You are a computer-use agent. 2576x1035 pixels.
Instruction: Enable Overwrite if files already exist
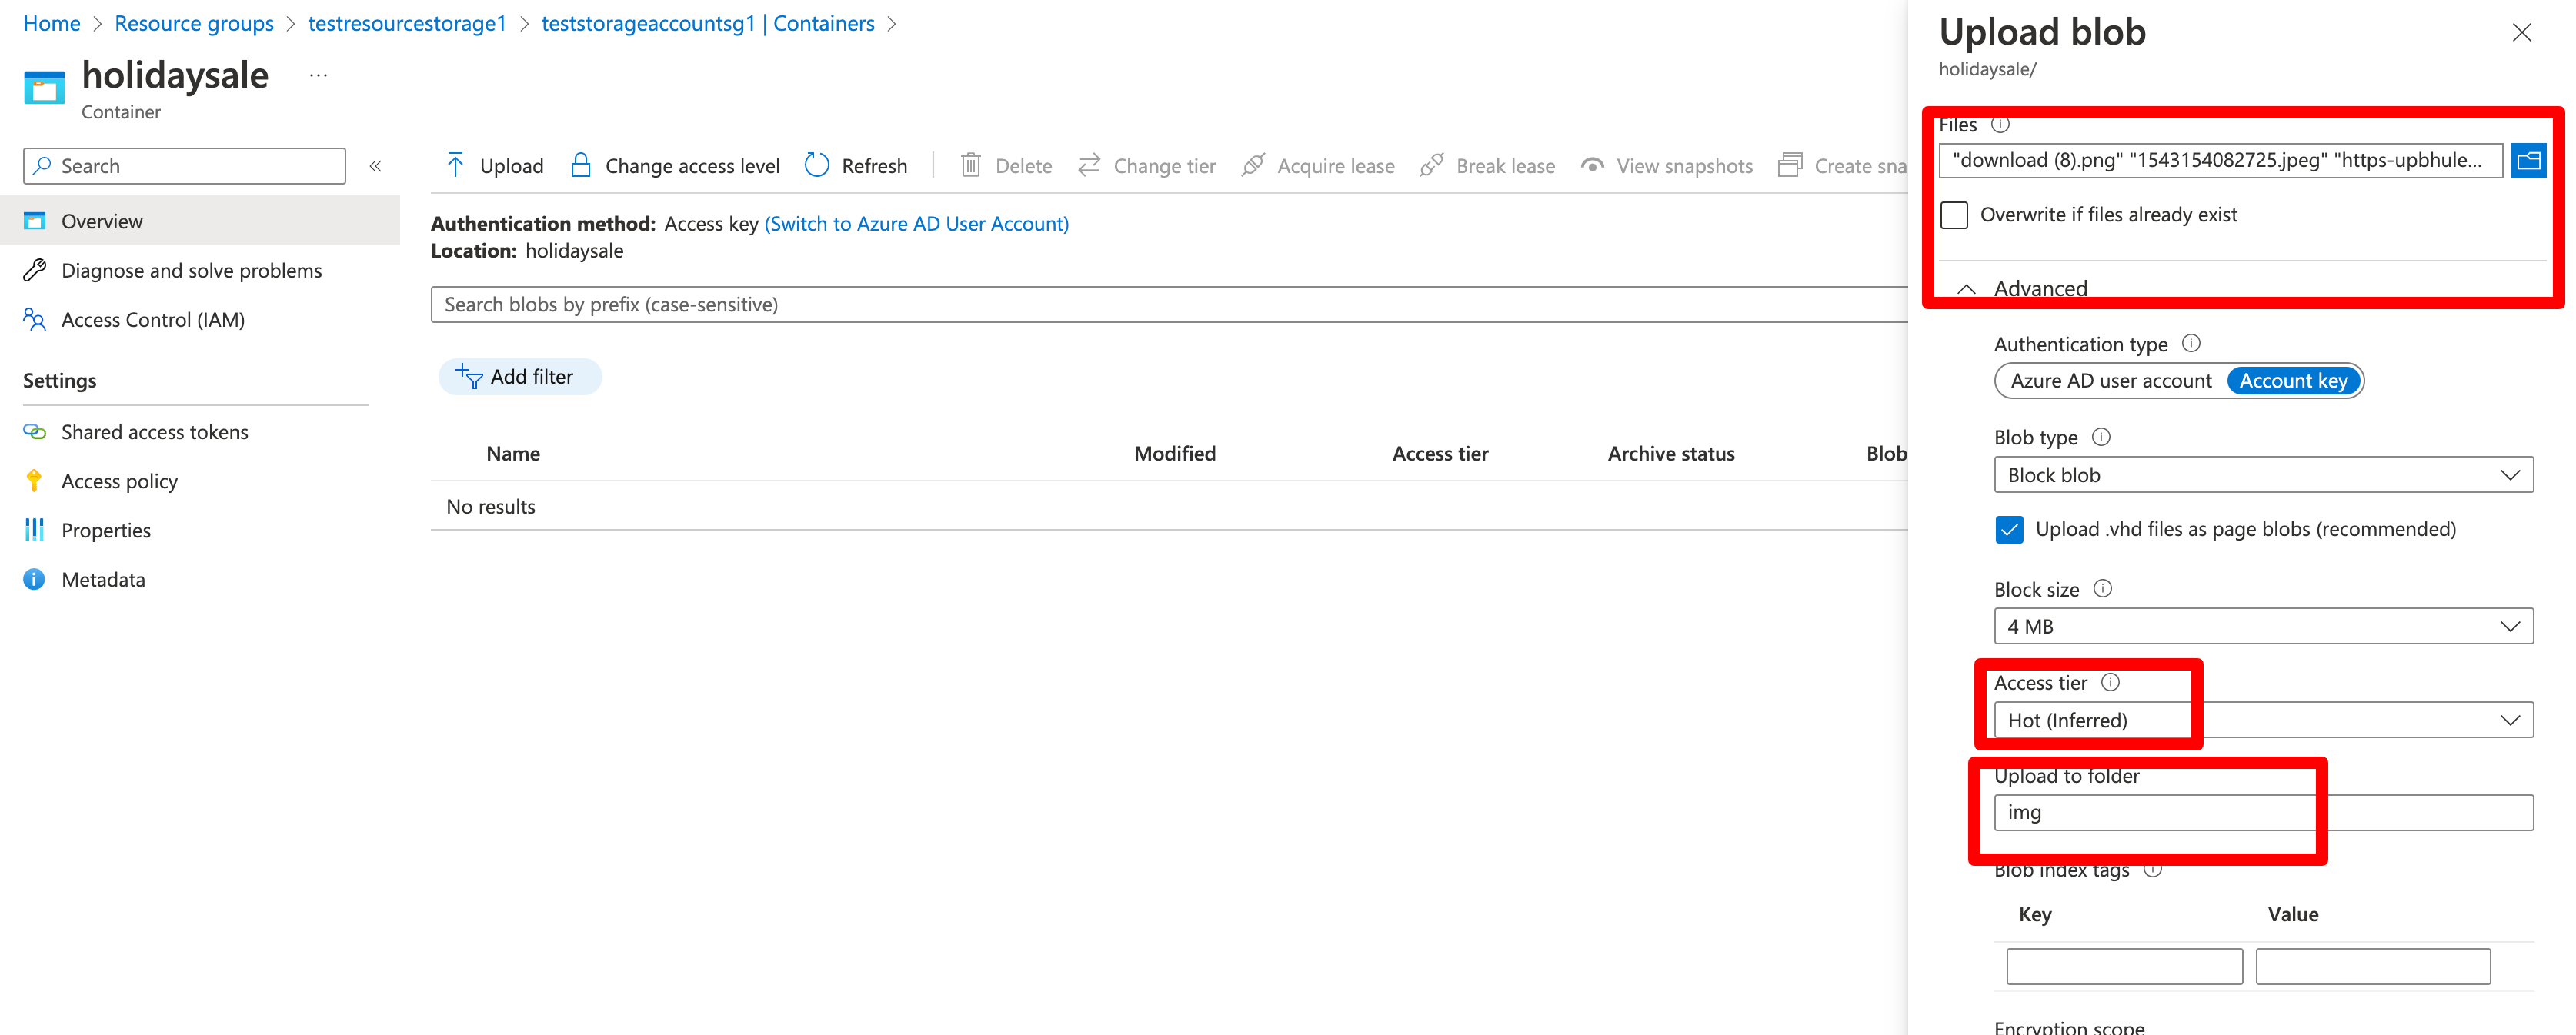(x=1954, y=215)
